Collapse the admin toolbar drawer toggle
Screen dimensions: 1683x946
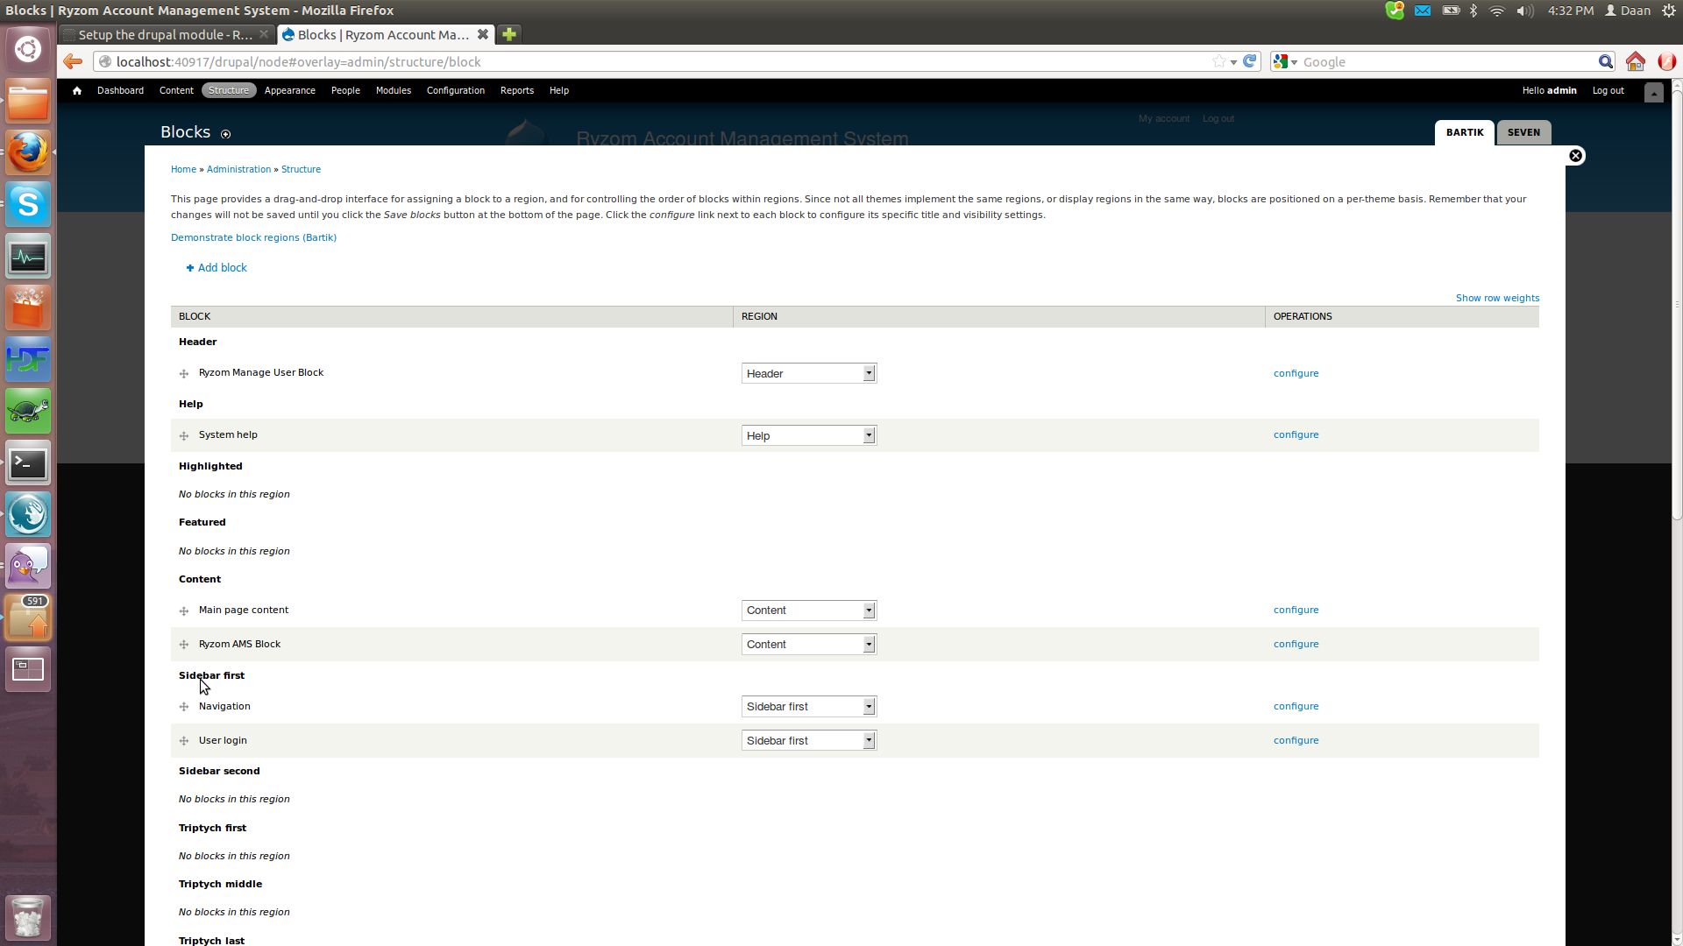1653,92
